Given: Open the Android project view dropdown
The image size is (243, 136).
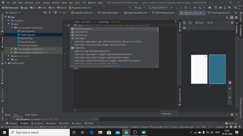Looking at the screenshot, I should (13, 12).
